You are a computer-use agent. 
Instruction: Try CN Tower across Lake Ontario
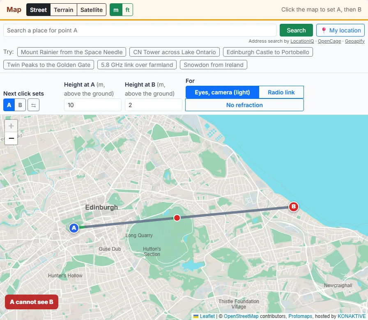coord(175,52)
